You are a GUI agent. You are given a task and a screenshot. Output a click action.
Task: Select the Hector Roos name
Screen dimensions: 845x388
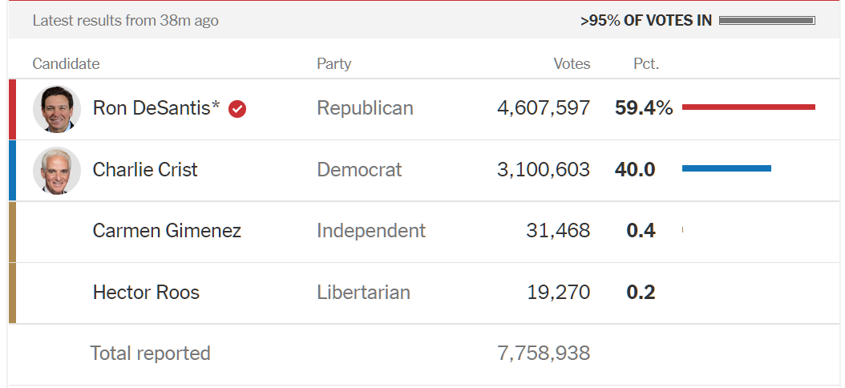146,292
